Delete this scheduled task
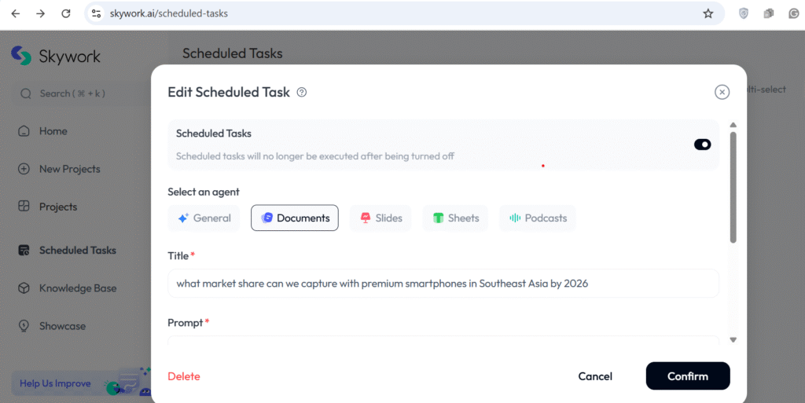The height and width of the screenshot is (403, 805). 184,376
